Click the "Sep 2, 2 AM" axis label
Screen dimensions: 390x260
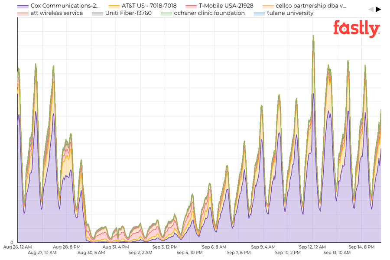pos(140,253)
